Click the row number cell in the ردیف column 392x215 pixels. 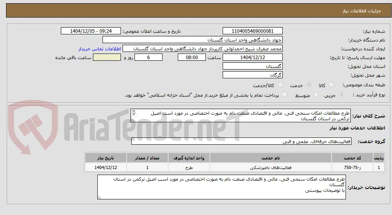click(378, 167)
